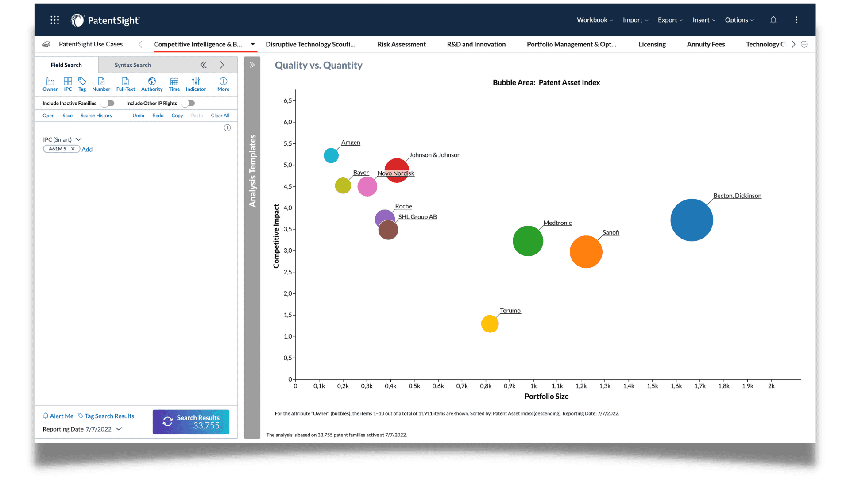Click the SHL Group AB label

(x=417, y=217)
